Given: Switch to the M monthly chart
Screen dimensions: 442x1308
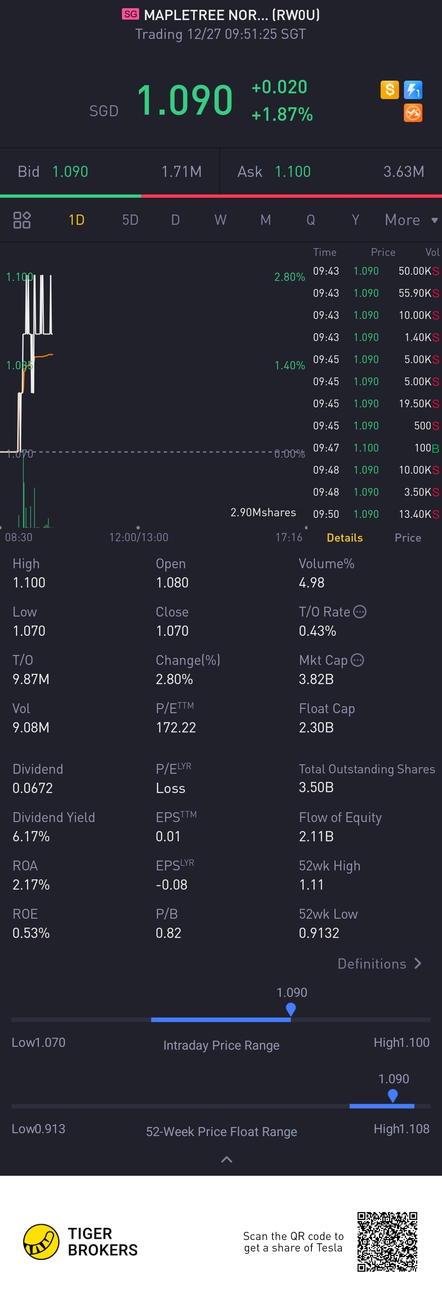Looking at the screenshot, I should tap(265, 220).
